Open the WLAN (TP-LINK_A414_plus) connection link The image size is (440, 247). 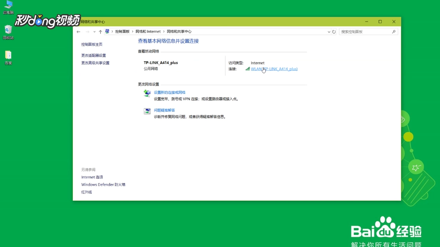(274, 69)
